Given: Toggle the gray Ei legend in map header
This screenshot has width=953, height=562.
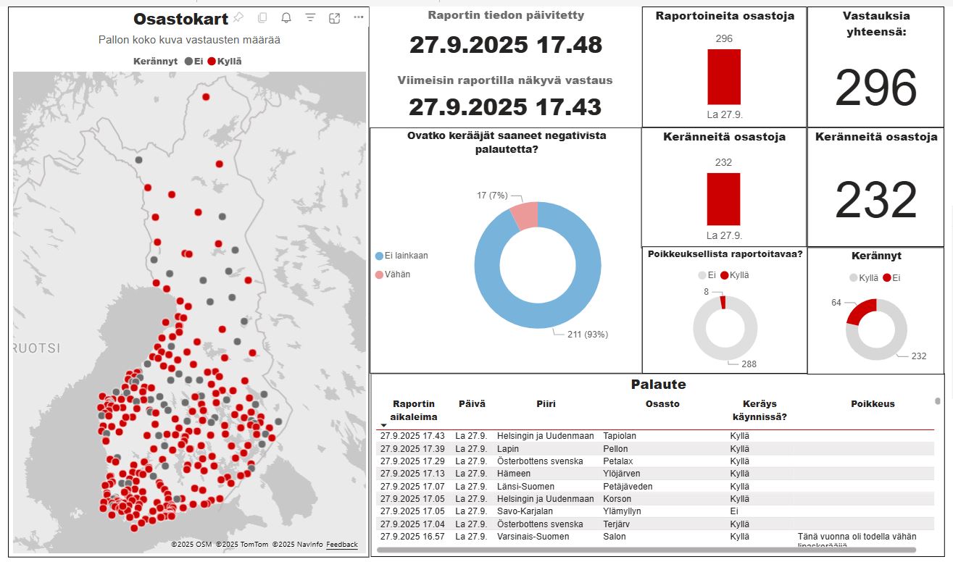Looking at the screenshot, I should tap(193, 62).
